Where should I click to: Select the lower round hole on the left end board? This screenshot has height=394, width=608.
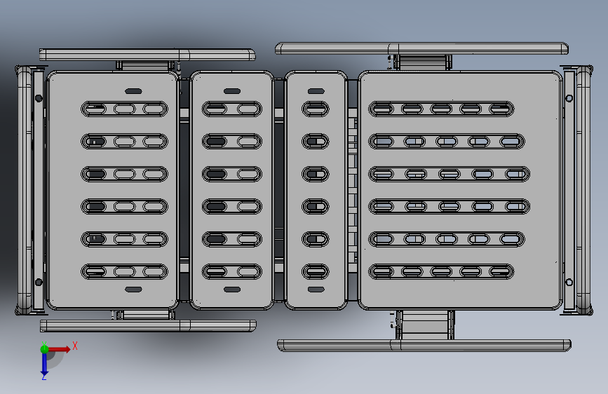point(39,283)
